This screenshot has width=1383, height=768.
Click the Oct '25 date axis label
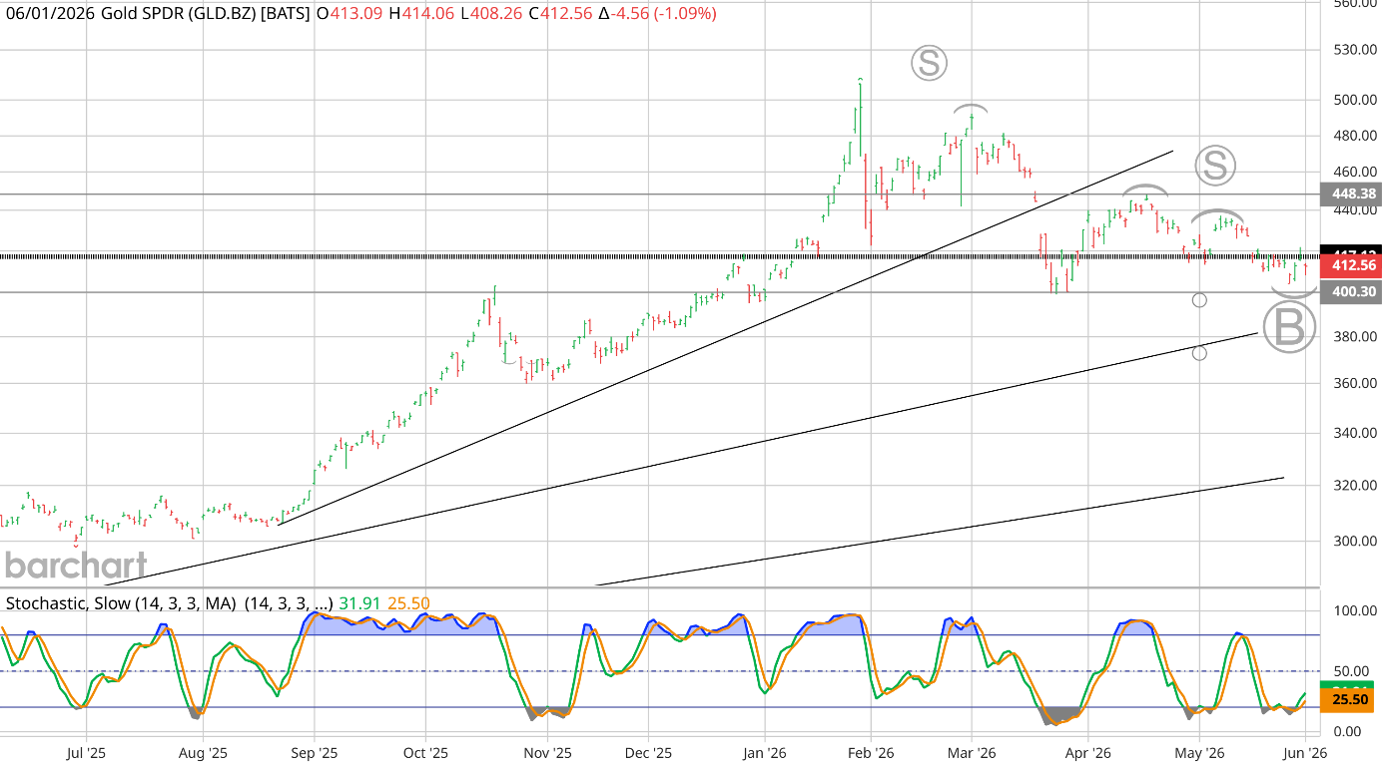426,753
